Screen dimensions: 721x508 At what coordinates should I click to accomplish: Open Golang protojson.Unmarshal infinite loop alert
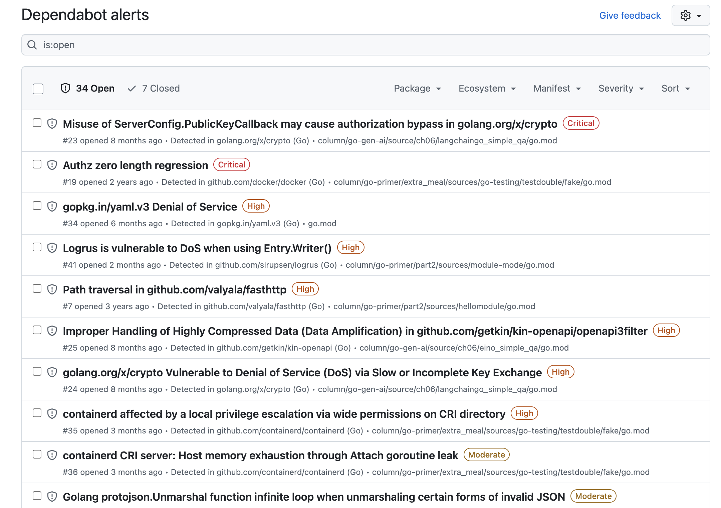(314, 497)
